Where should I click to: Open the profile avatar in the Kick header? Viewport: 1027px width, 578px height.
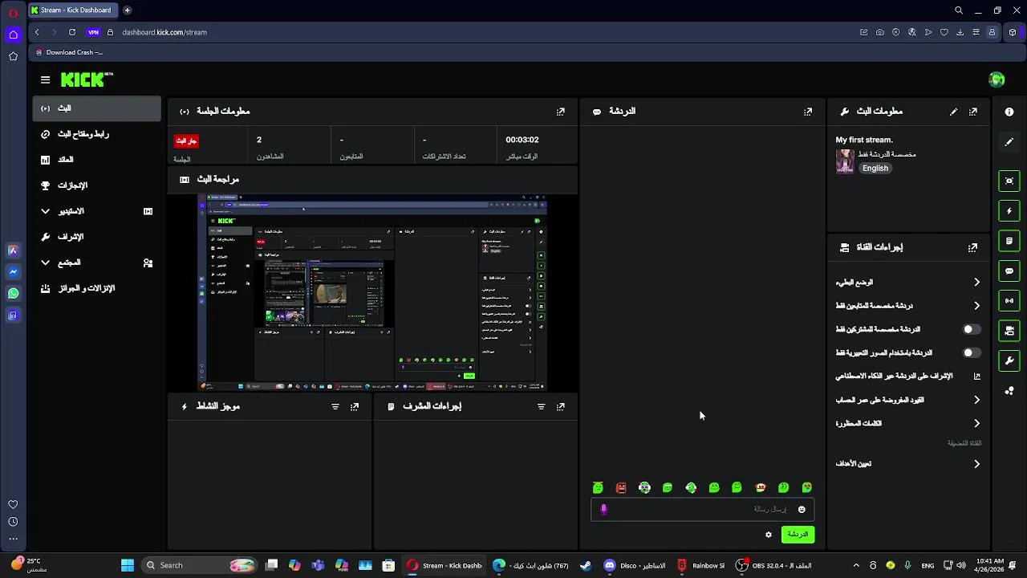(997, 79)
